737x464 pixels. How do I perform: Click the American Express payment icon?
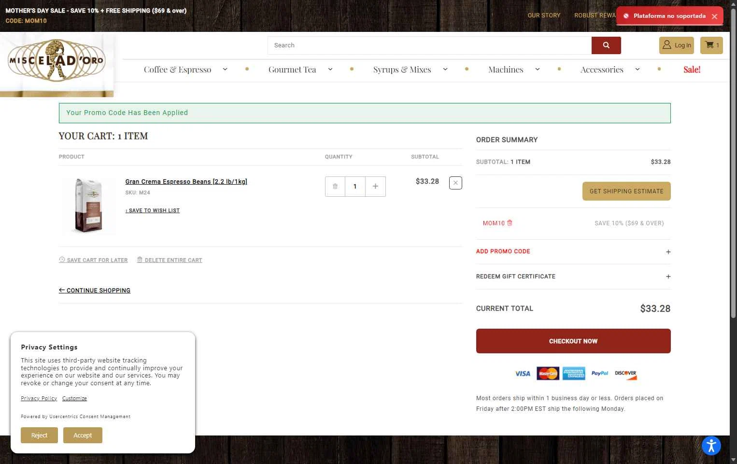click(574, 374)
